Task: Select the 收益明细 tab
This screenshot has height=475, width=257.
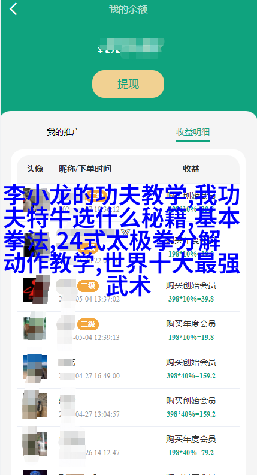Action: point(193,132)
